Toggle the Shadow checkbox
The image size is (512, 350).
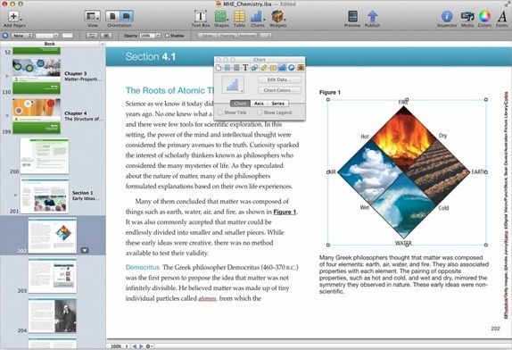coord(167,36)
